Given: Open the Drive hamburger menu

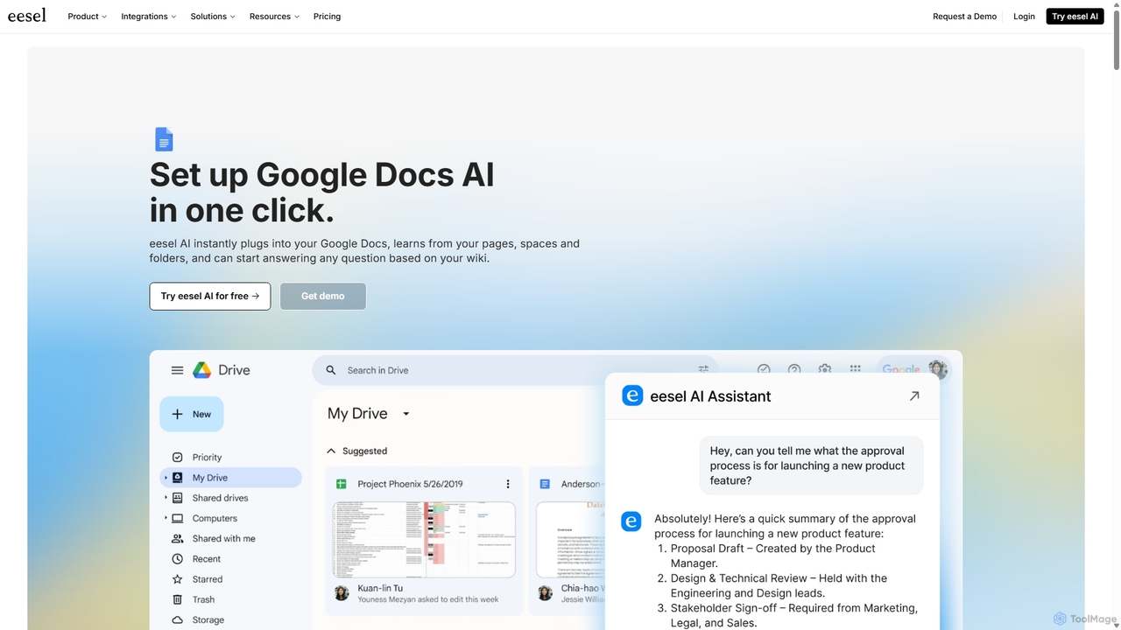Looking at the screenshot, I should click(177, 370).
